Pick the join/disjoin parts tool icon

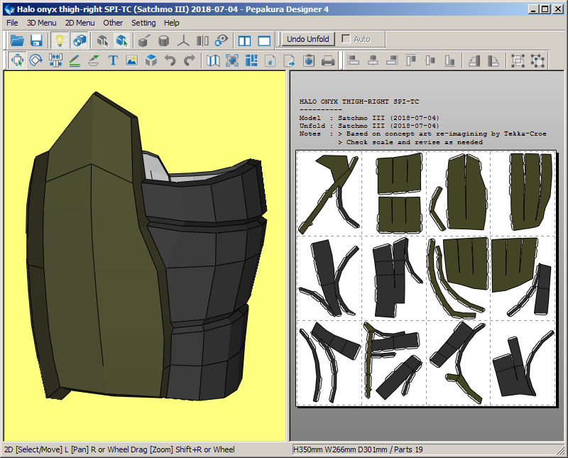click(55, 61)
